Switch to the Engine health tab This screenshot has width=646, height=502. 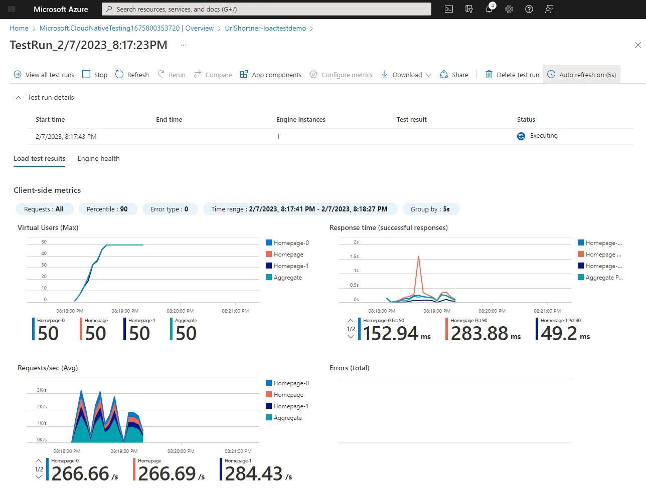click(99, 158)
